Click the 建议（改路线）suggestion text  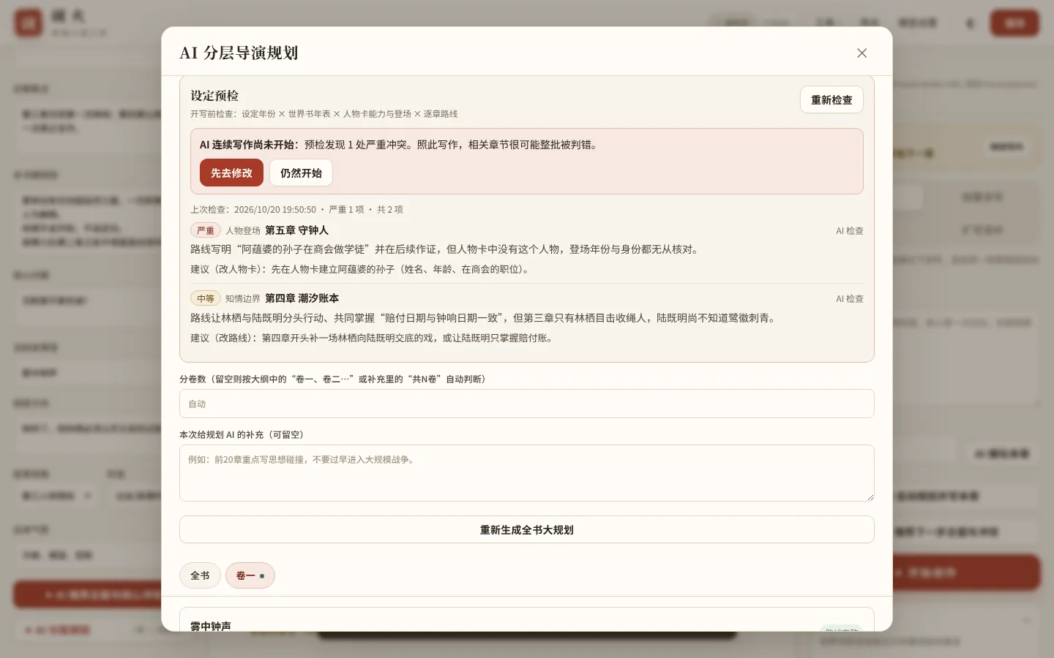point(373,338)
